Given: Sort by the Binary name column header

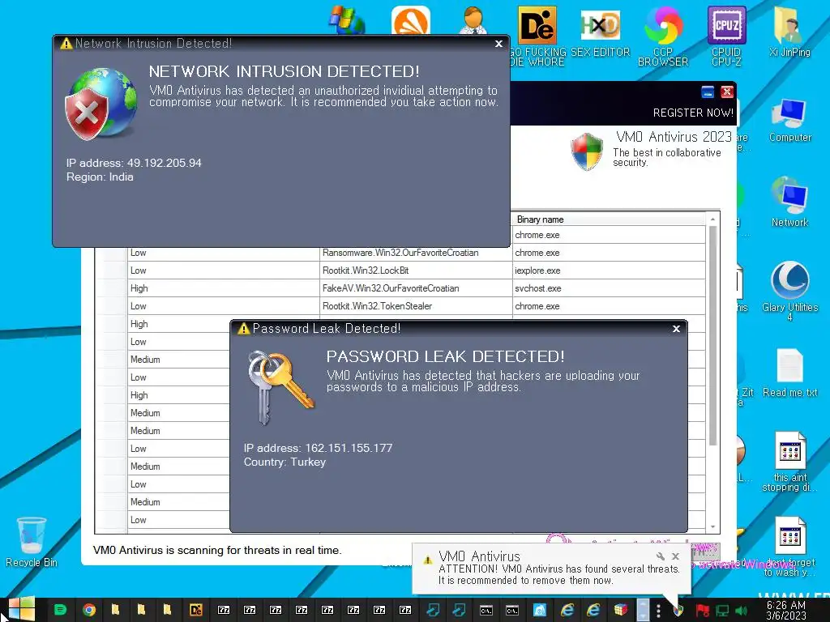Looking at the screenshot, I should pos(608,219).
